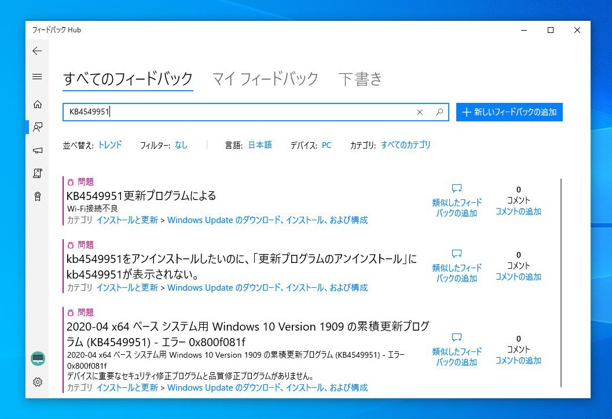Screen dimensions: 612x419
Task: Select the Feedback icon in sidebar
Action: pos(38,127)
